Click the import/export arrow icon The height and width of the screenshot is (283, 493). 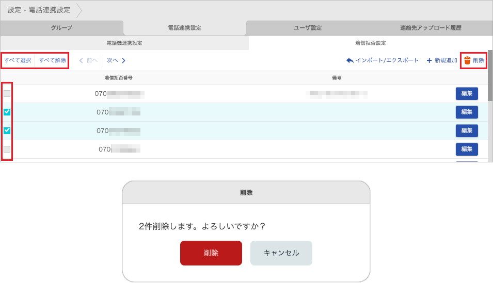tap(350, 60)
